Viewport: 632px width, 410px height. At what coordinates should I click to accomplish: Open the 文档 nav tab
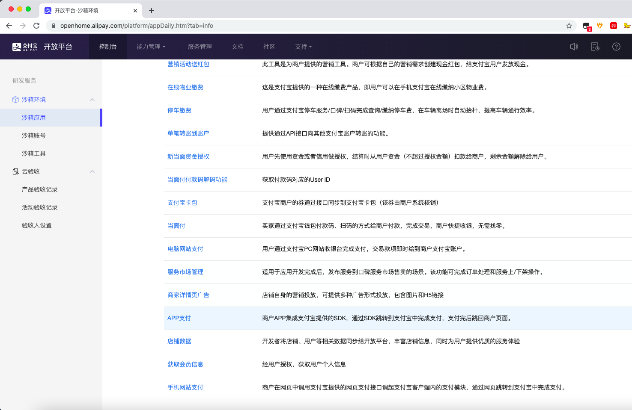237,47
